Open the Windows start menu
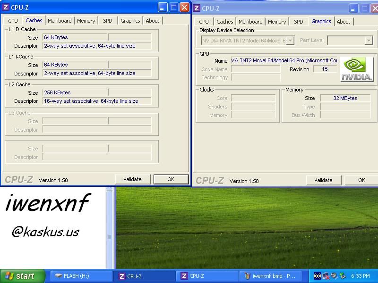The width and height of the screenshot is (378, 283). point(23,276)
